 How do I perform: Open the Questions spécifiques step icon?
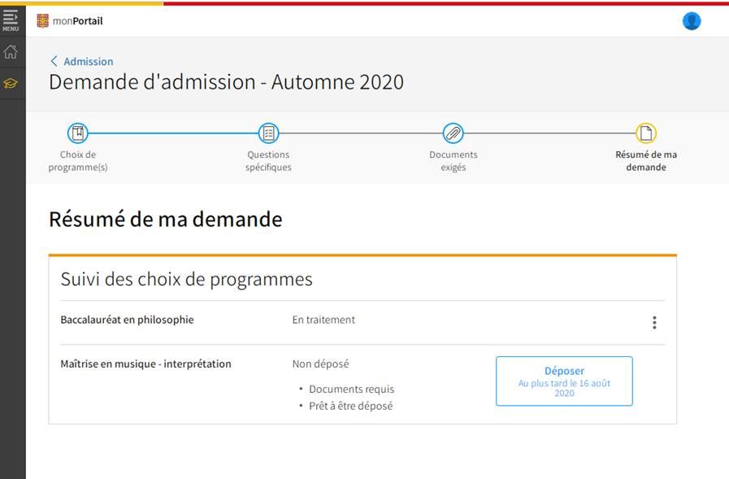pyautogui.click(x=268, y=133)
